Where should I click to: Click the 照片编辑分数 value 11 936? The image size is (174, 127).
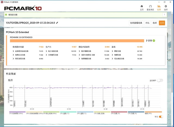(x=107, y=51)
